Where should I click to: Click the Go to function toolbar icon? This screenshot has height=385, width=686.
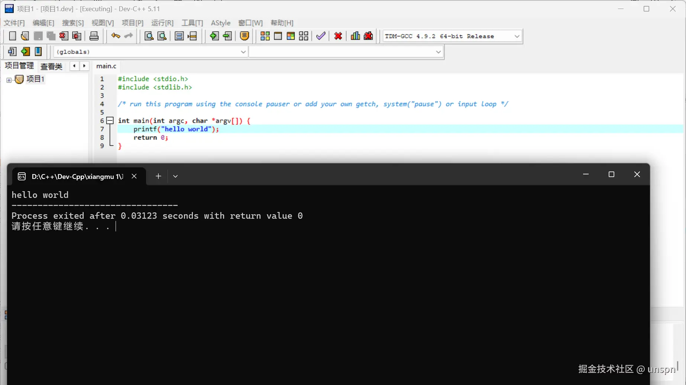coord(179,36)
